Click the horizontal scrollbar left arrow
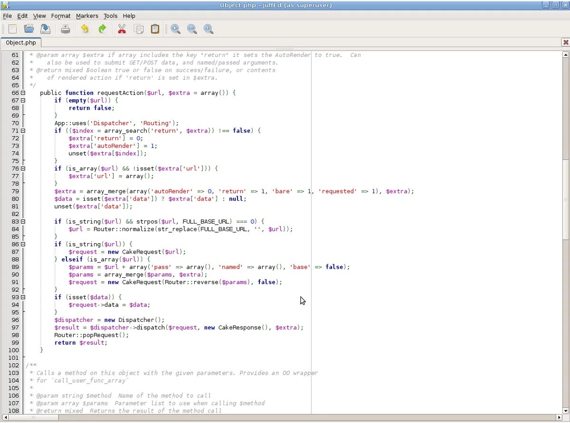The height and width of the screenshot is (423, 570). pyautogui.click(x=5, y=418)
